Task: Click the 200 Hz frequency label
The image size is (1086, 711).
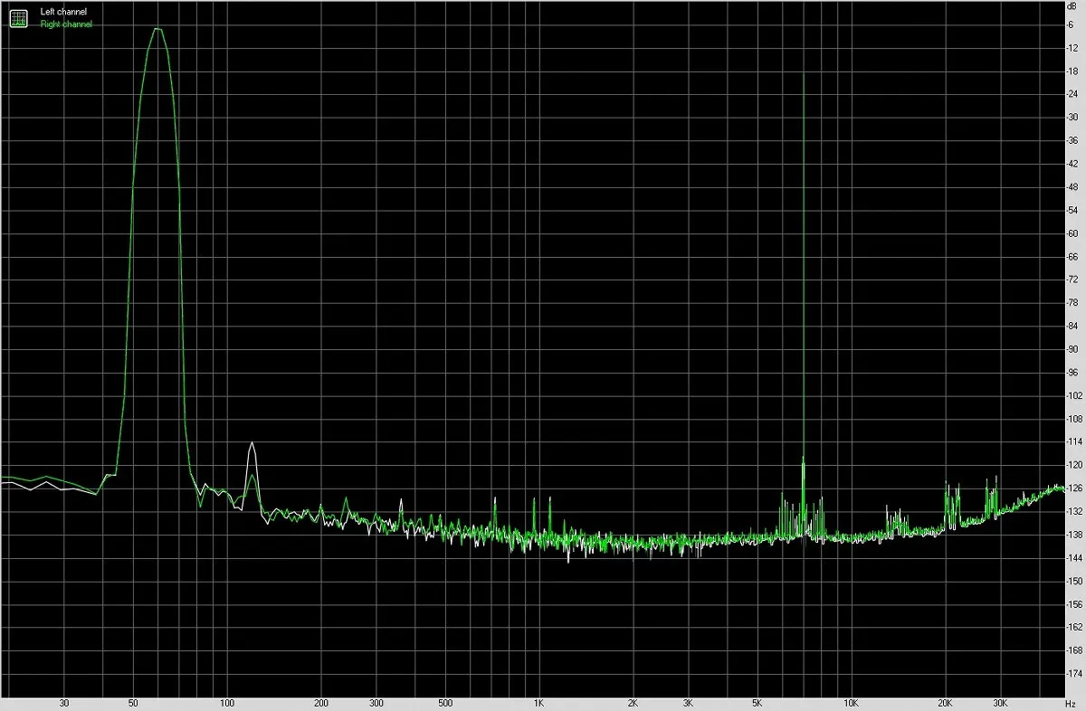Action: (320, 703)
